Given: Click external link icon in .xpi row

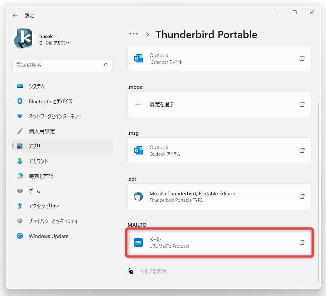Looking at the screenshot, I should tap(302, 196).
